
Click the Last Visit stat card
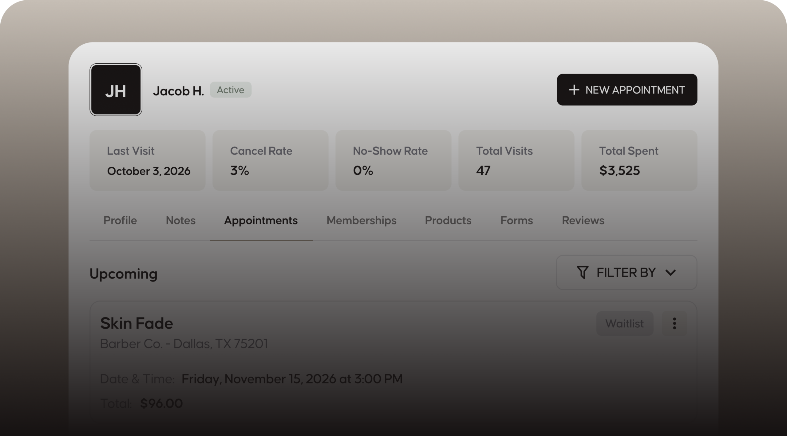[148, 160]
